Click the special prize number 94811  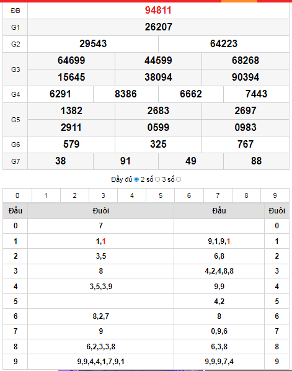tap(158, 11)
